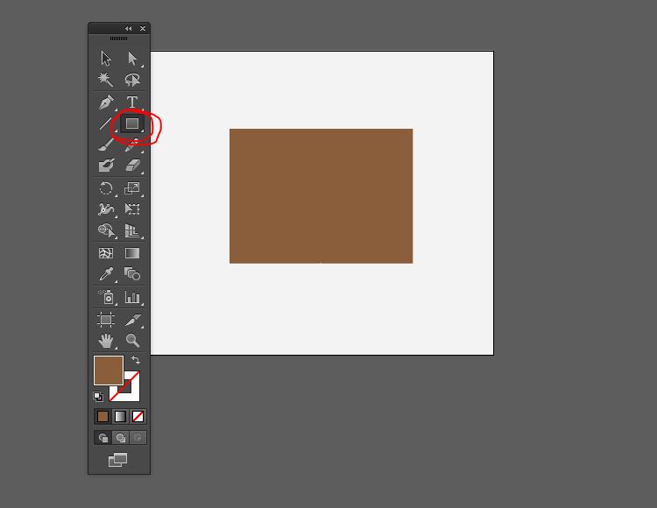Select the Rectangle tool
The image size is (657, 508).
coord(132,123)
